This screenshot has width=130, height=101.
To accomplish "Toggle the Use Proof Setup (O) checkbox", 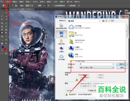I will tap(79, 84).
